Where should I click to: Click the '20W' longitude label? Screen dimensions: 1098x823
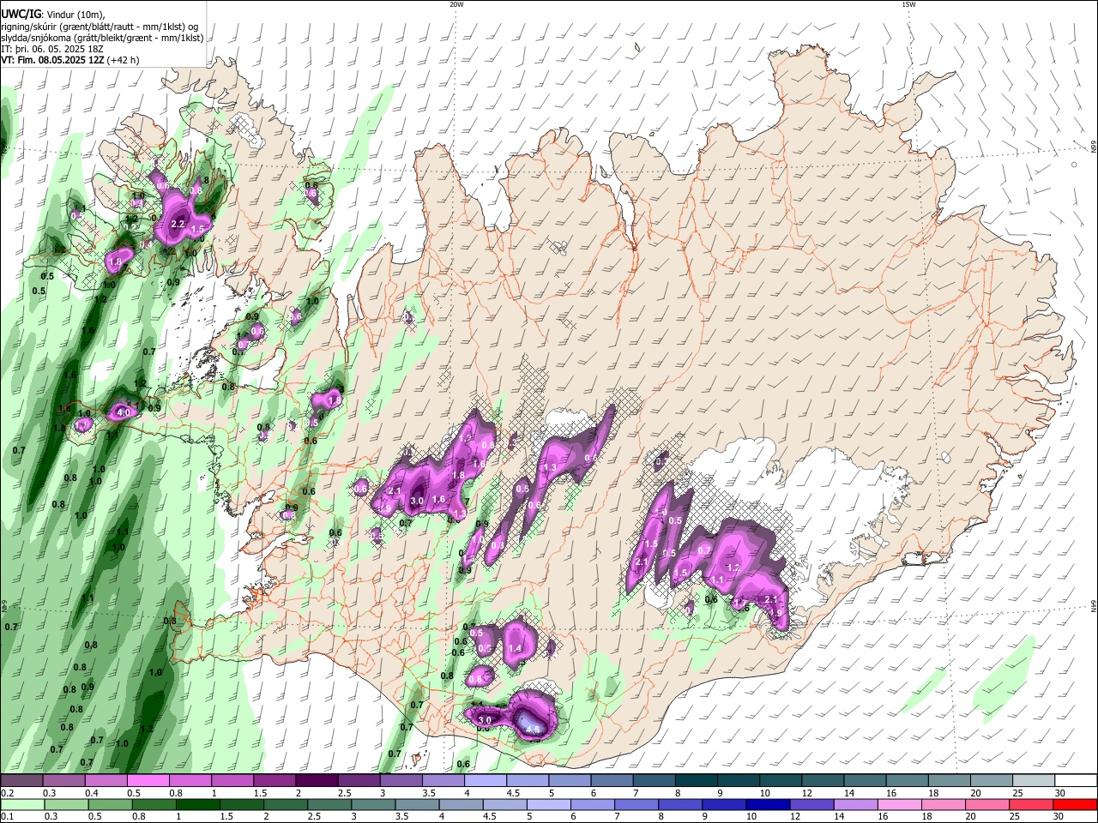[x=456, y=4]
